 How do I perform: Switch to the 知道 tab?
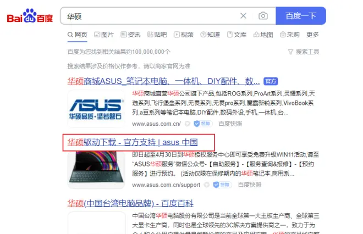point(210,35)
